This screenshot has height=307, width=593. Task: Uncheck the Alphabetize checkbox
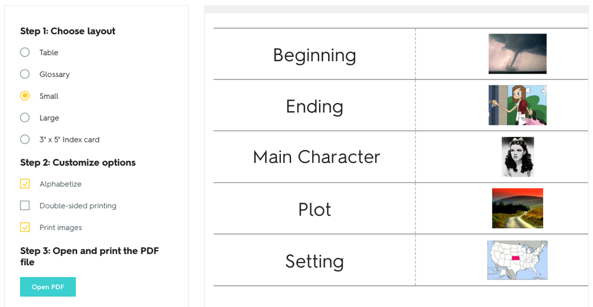(25, 184)
